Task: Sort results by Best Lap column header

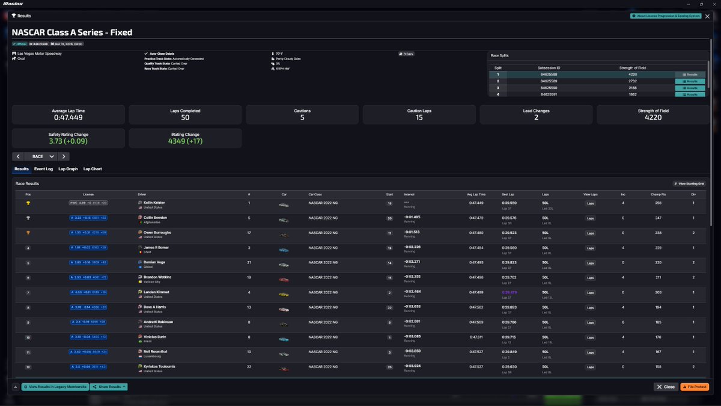Action: click(508, 194)
